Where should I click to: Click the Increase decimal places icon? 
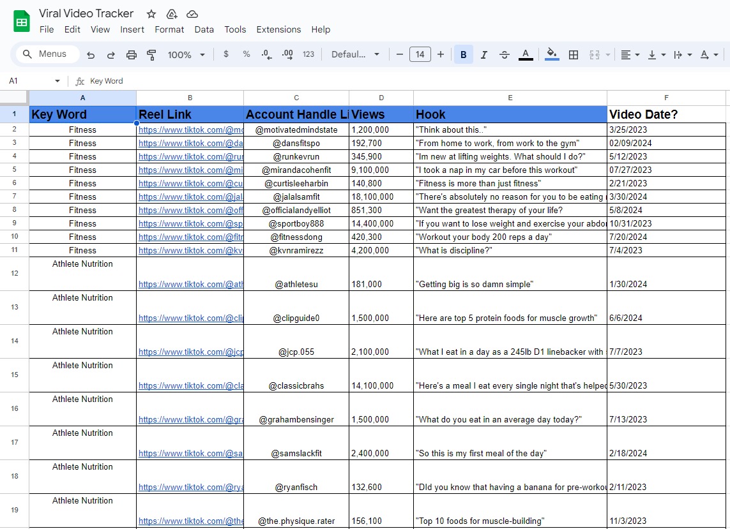pyautogui.click(x=287, y=55)
